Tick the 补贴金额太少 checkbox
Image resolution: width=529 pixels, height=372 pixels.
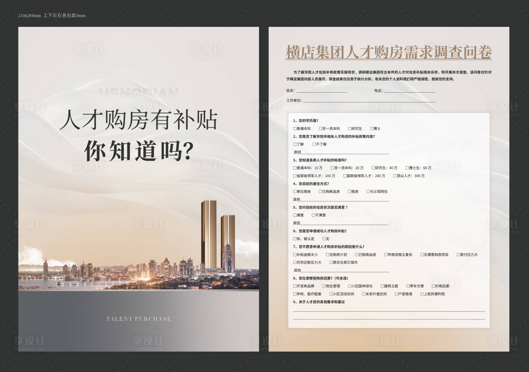click(x=295, y=254)
